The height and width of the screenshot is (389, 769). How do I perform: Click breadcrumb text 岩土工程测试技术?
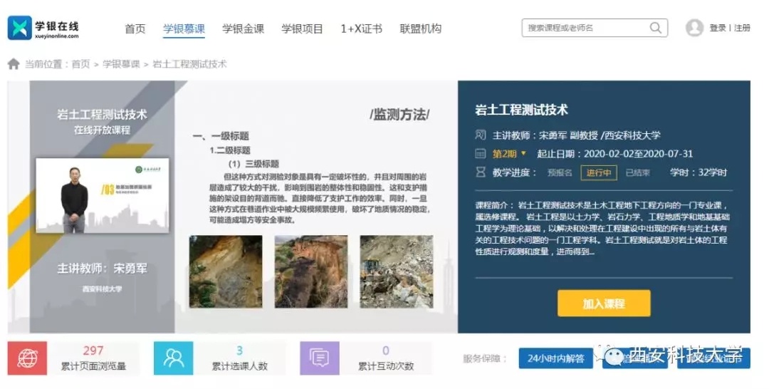click(190, 64)
